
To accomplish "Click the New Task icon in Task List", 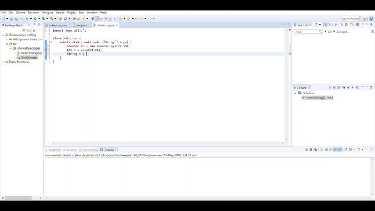I will click(316, 25).
